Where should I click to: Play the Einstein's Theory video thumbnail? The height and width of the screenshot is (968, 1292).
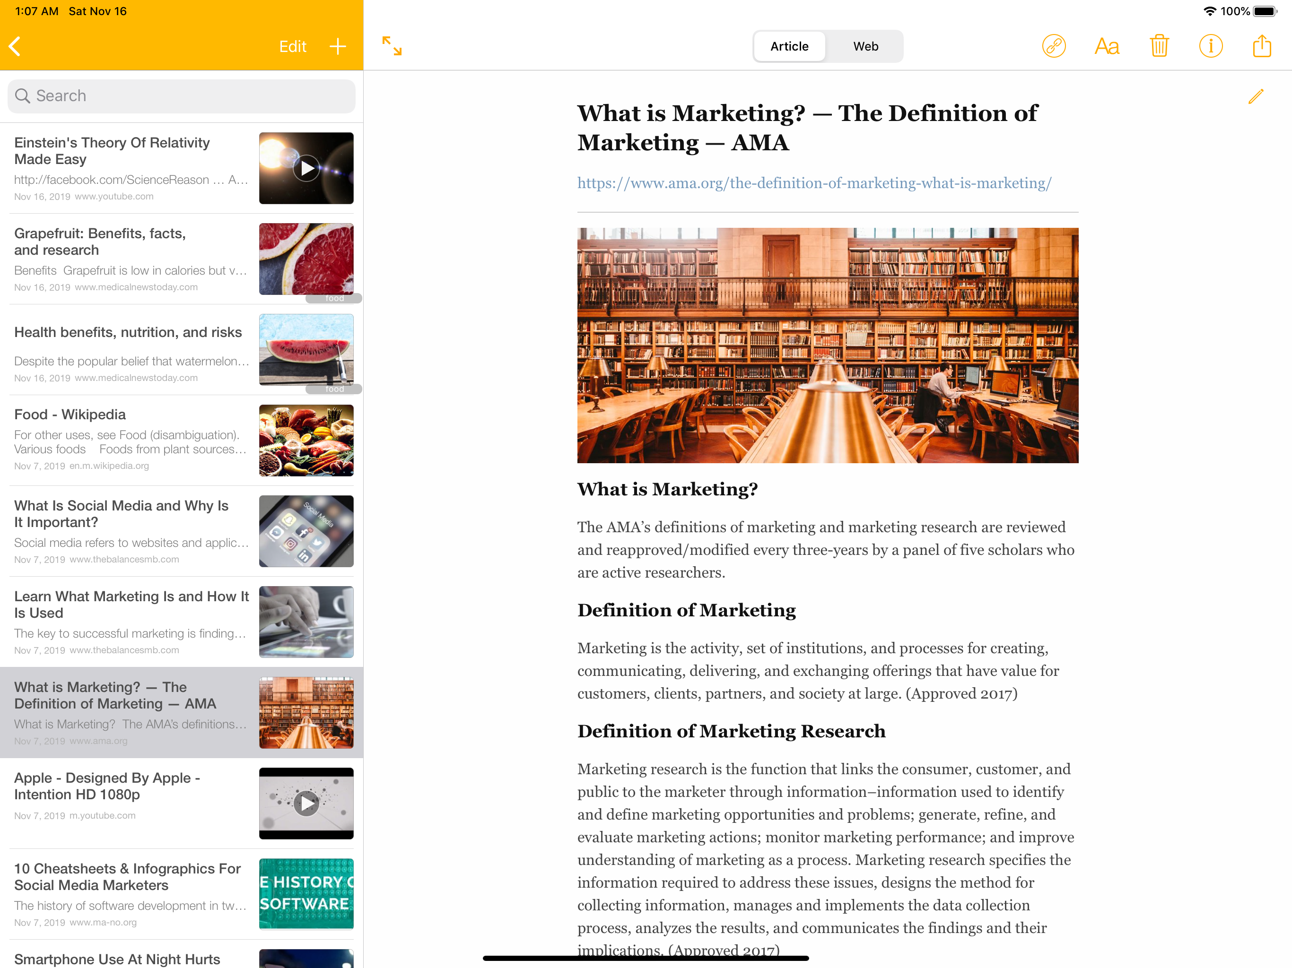[306, 168]
